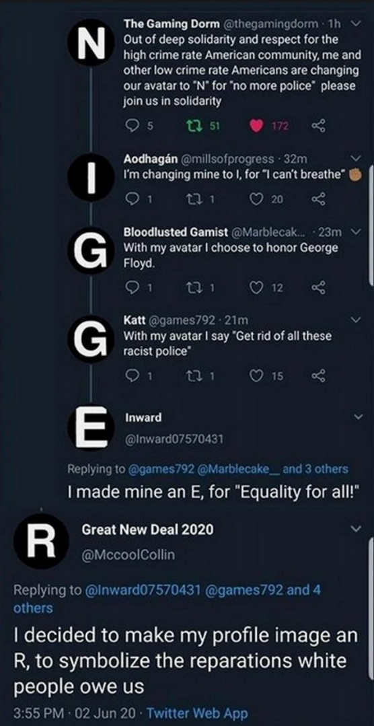Viewport: 374px width, 726px height.
Task: Open the 'and 3 others' recipients list
Action: [x=315, y=468]
